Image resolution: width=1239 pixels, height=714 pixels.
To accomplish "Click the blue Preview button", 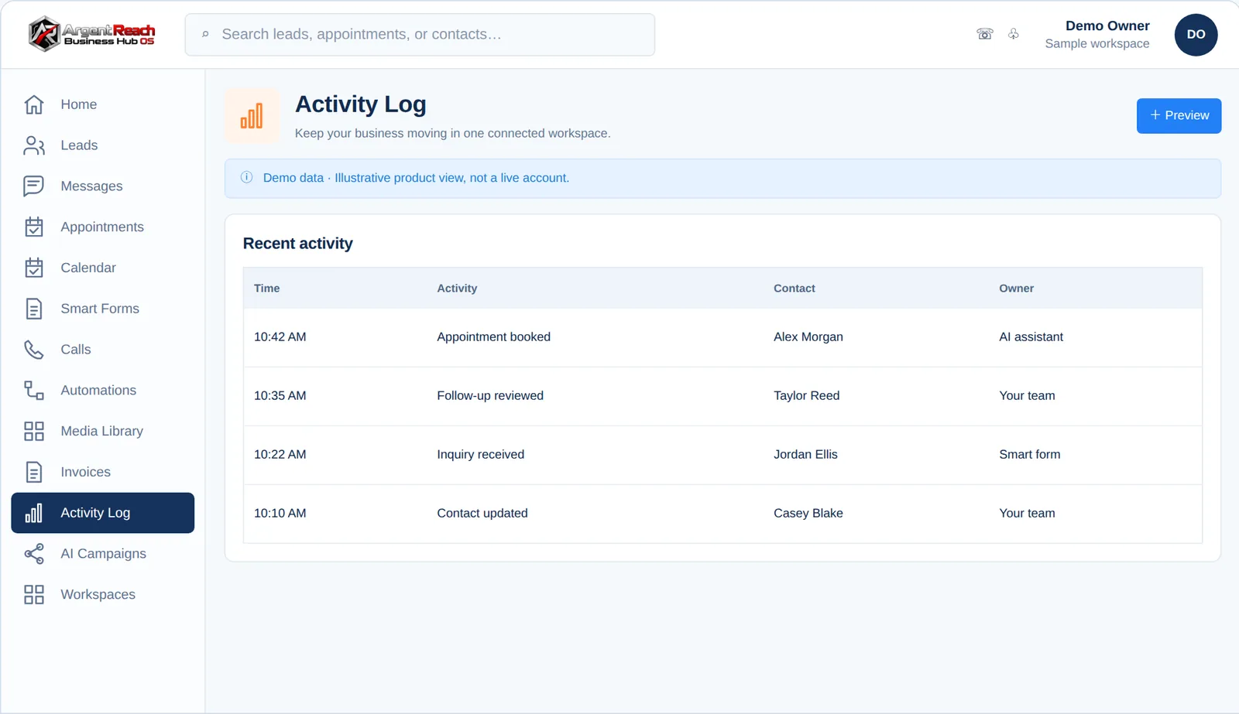I will (1179, 116).
